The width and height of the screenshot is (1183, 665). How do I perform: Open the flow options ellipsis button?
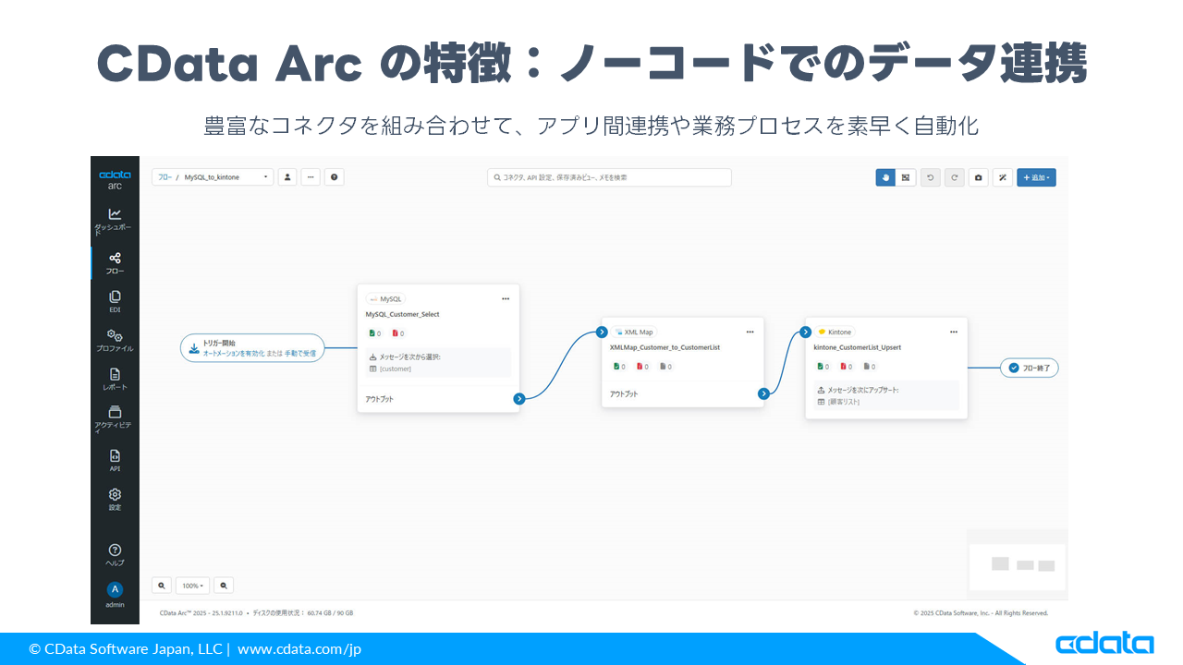click(x=311, y=176)
